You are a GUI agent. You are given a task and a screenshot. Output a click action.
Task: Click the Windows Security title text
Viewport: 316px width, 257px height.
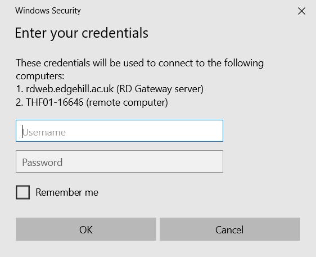point(48,11)
